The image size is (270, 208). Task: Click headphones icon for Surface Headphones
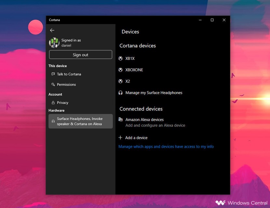[x=120, y=93]
